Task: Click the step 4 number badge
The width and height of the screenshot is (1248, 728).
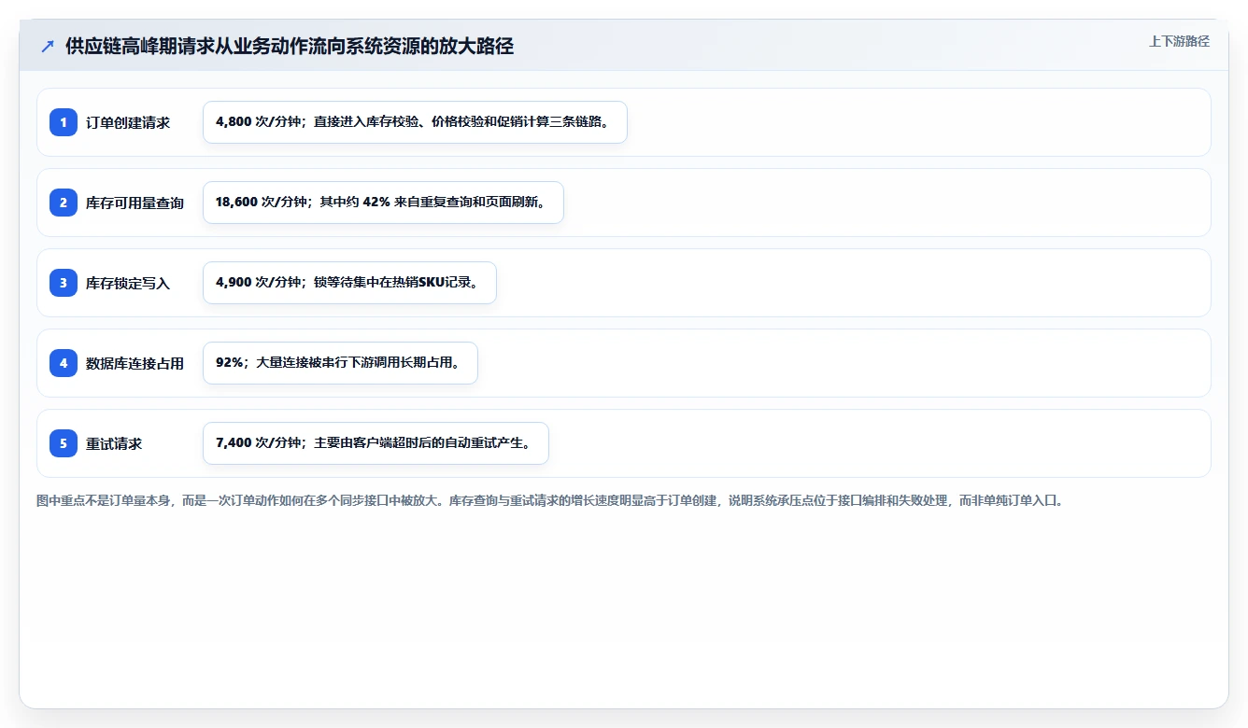Action: [x=64, y=363]
